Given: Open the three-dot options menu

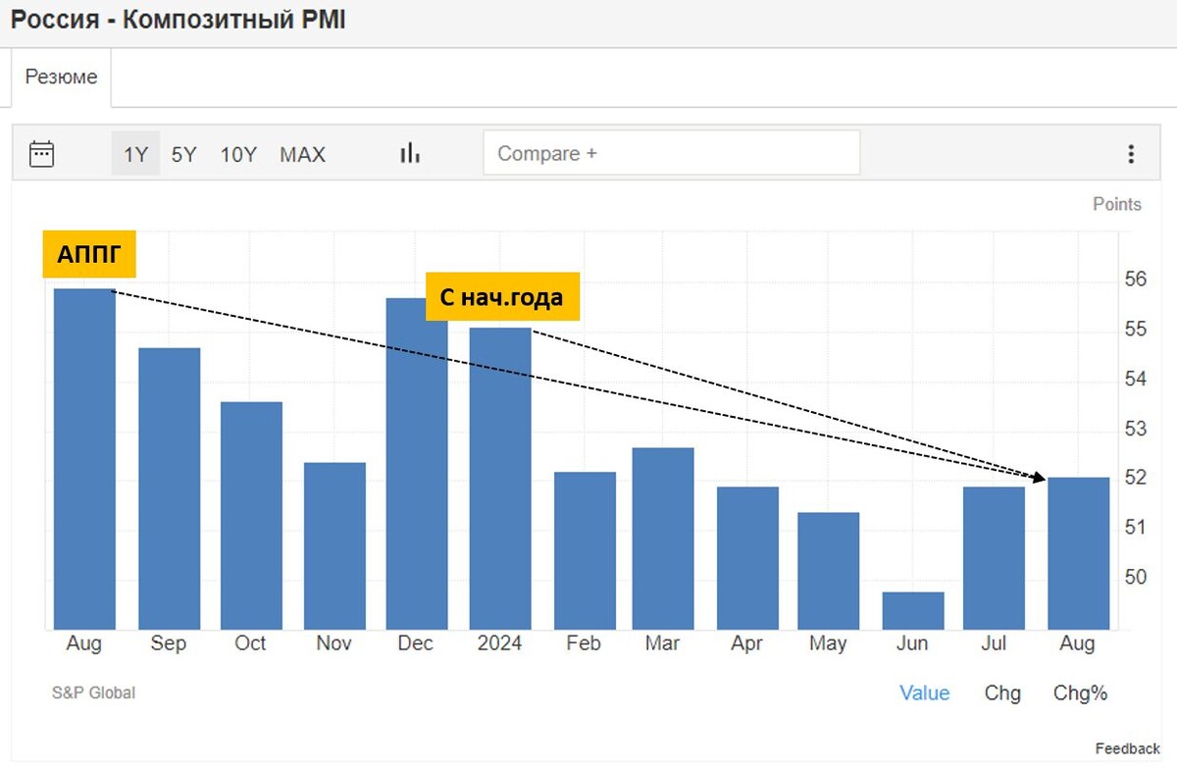Looking at the screenshot, I should (x=1131, y=153).
